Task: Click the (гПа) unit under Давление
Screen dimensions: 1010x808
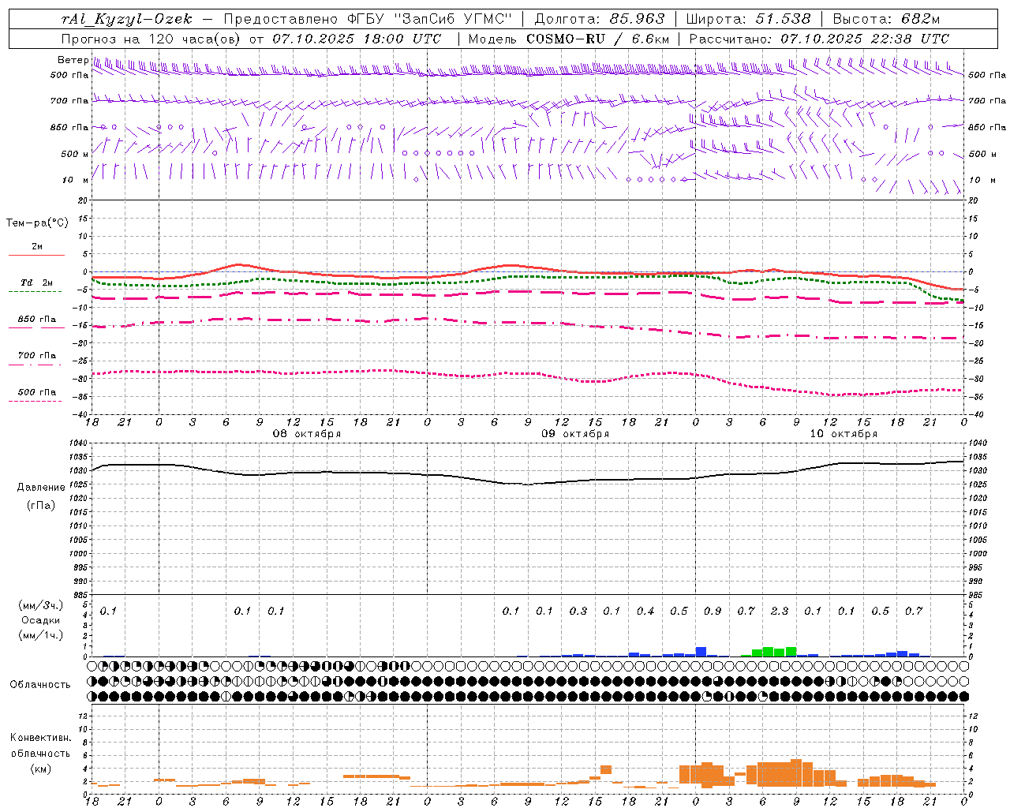Action: [41, 505]
